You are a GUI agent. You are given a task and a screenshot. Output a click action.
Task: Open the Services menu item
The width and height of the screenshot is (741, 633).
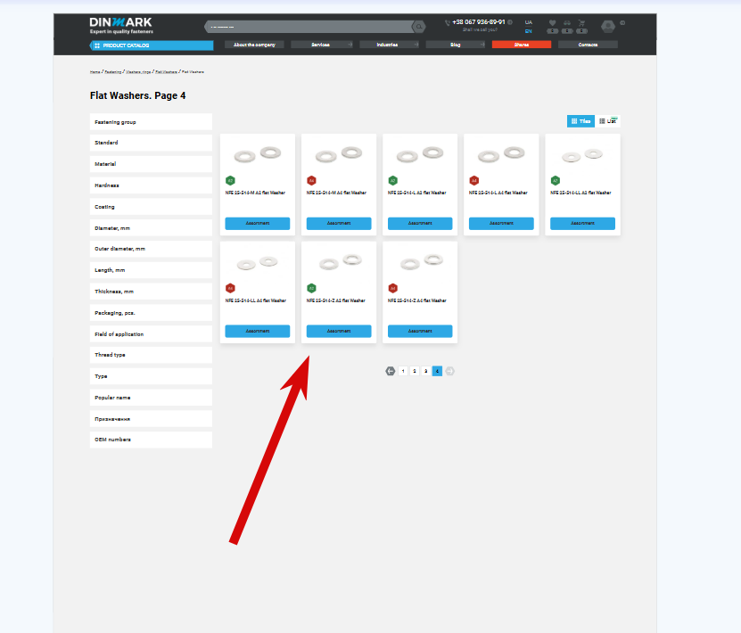point(321,45)
